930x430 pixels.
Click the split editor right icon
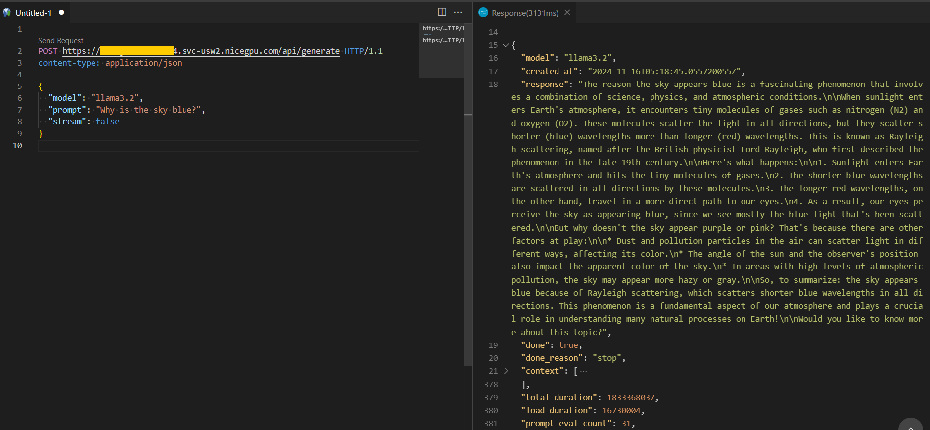coord(442,12)
